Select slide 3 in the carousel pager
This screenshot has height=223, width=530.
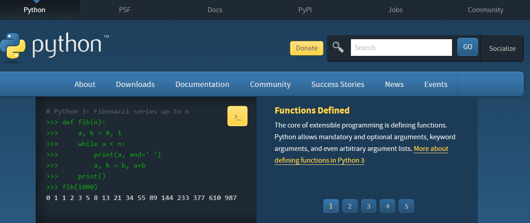click(x=369, y=206)
